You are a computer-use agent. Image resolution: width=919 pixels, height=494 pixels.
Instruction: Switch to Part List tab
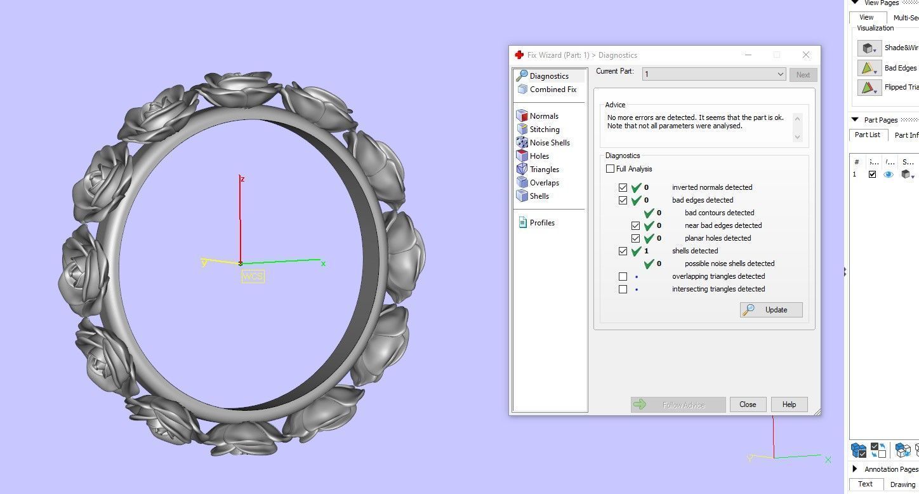point(867,135)
